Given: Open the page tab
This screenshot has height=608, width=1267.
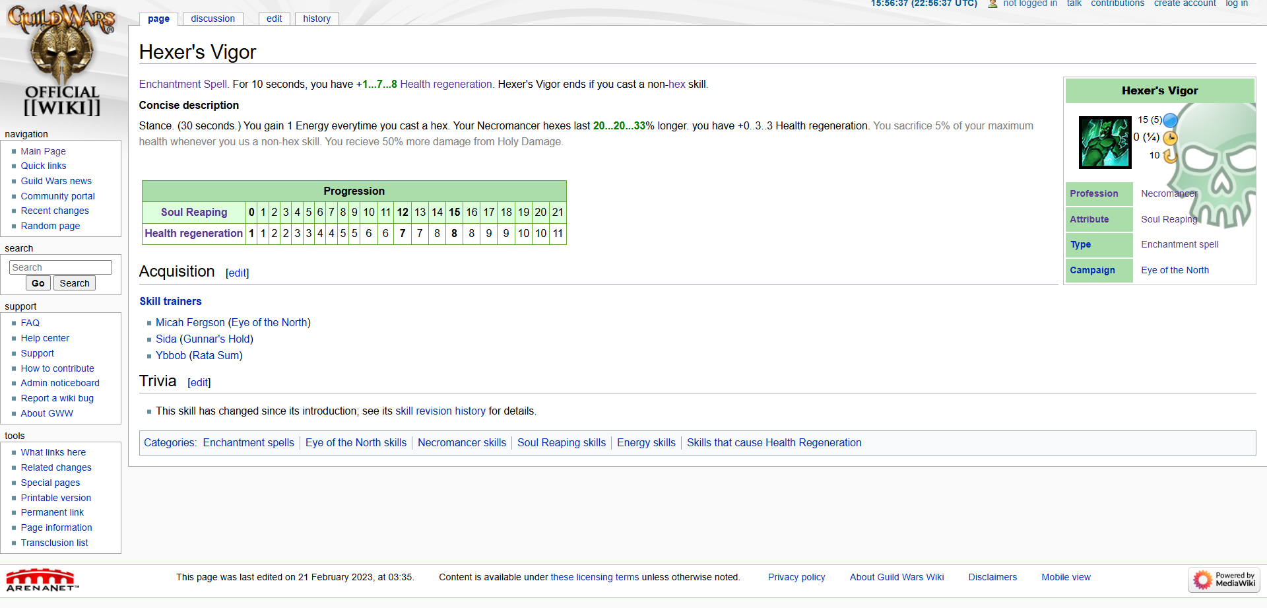Looking at the screenshot, I should 158,18.
